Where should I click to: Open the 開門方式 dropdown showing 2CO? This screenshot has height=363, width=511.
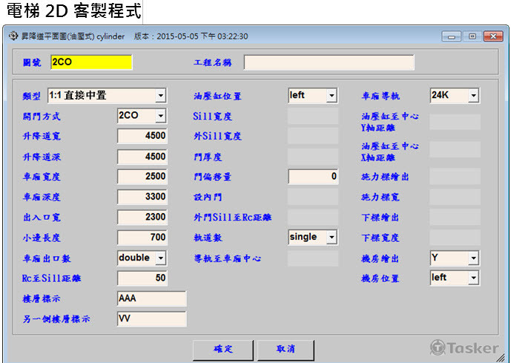click(142, 116)
